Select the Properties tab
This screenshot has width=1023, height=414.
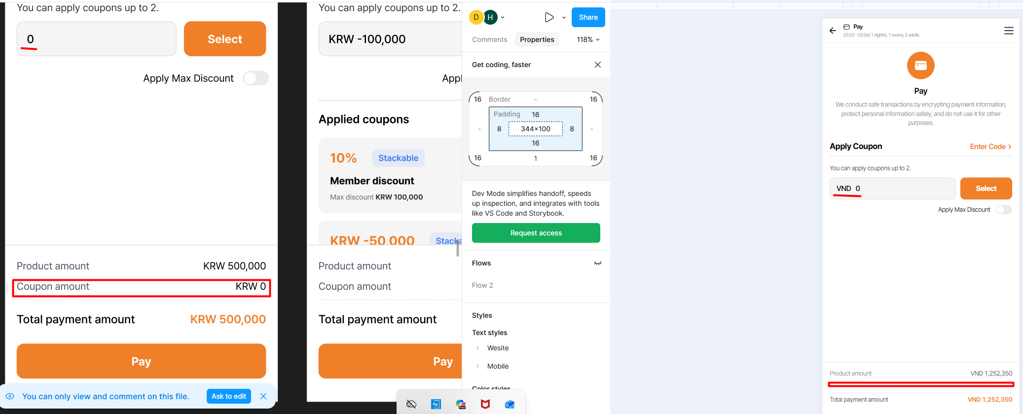click(537, 39)
